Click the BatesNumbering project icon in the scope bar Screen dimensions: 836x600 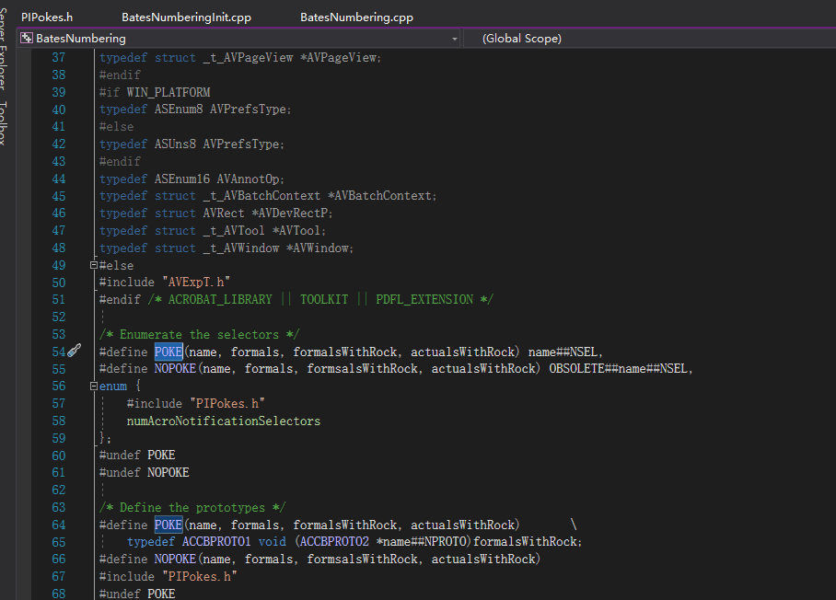[x=26, y=39]
